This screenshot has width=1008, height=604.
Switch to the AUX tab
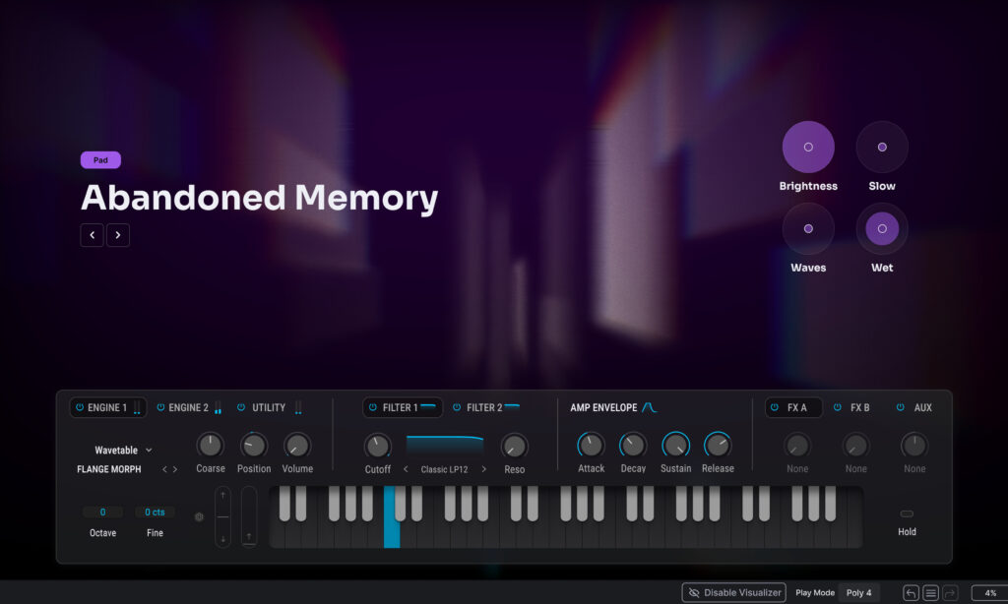pos(922,407)
